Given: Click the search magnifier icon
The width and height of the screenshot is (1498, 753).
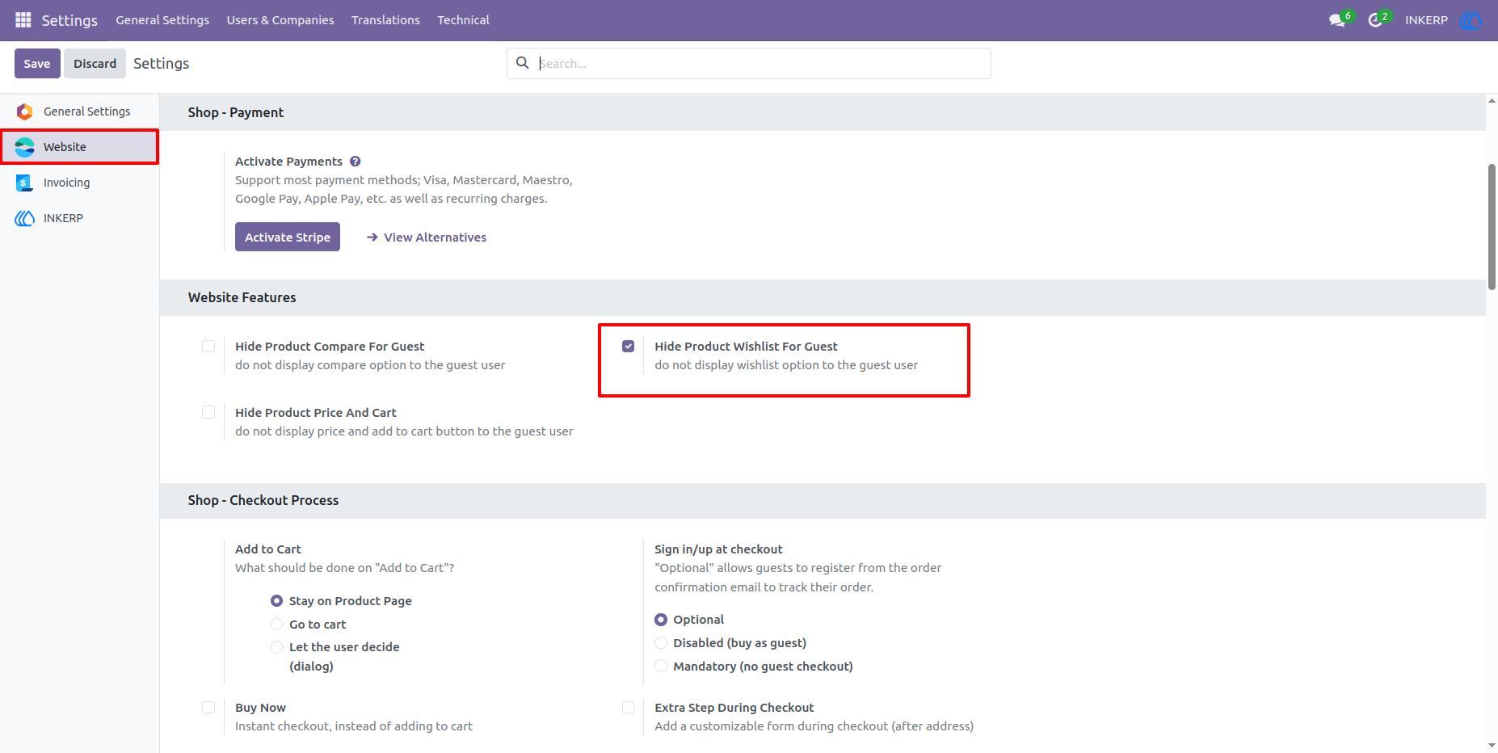Looking at the screenshot, I should 523,63.
